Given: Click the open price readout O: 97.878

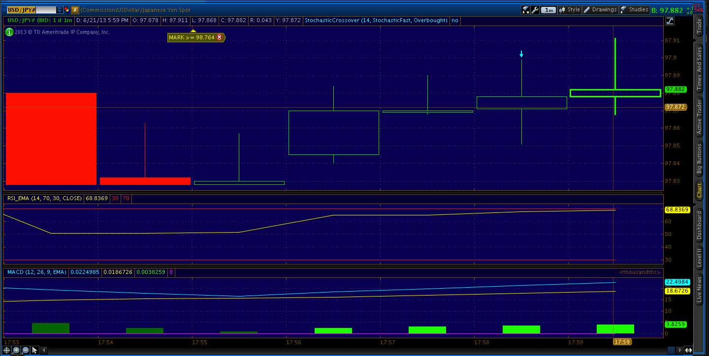Looking at the screenshot, I should (146, 21).
